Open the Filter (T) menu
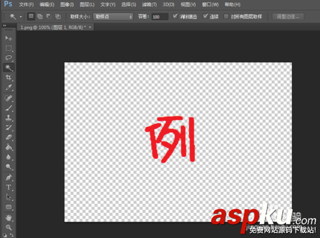320x238 pixels. point(149,4)
